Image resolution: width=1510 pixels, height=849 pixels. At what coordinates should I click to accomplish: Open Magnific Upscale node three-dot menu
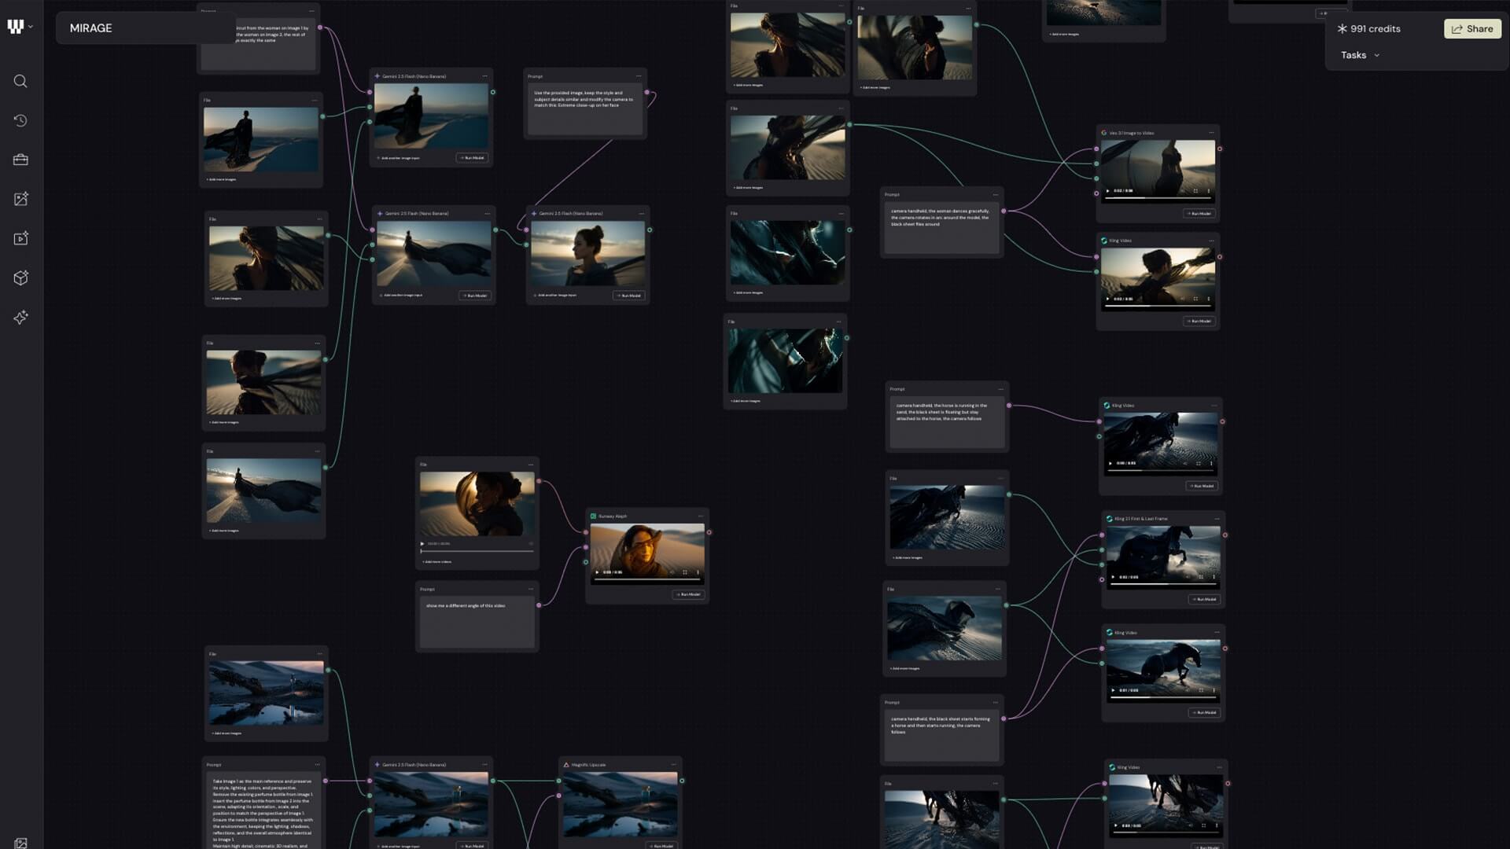pyautogui.click(x=673, y=764)
